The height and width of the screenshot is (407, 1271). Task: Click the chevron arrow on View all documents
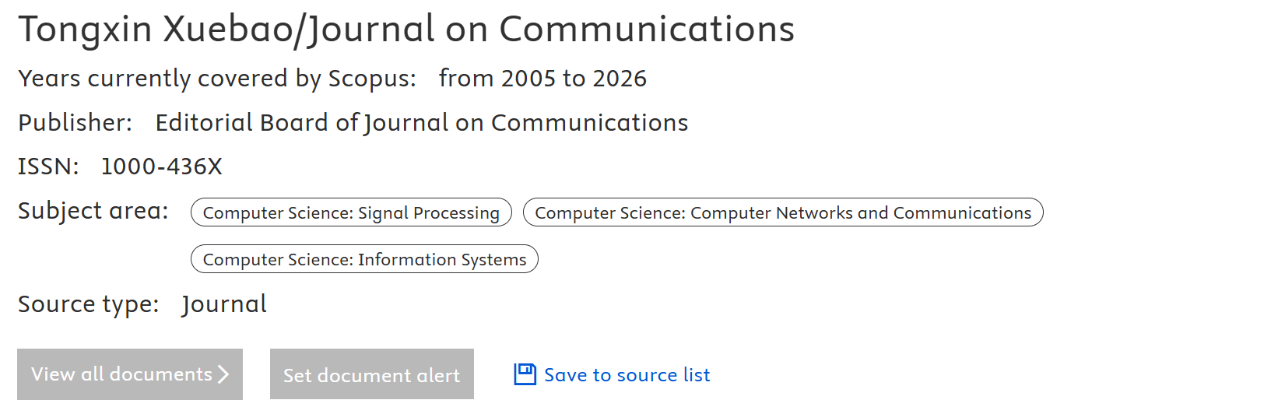pos(223,374)
